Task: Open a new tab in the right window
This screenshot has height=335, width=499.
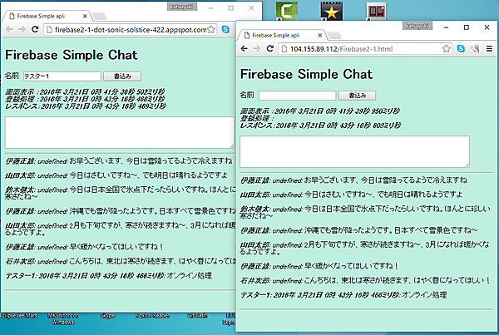Action: (335, 35)
